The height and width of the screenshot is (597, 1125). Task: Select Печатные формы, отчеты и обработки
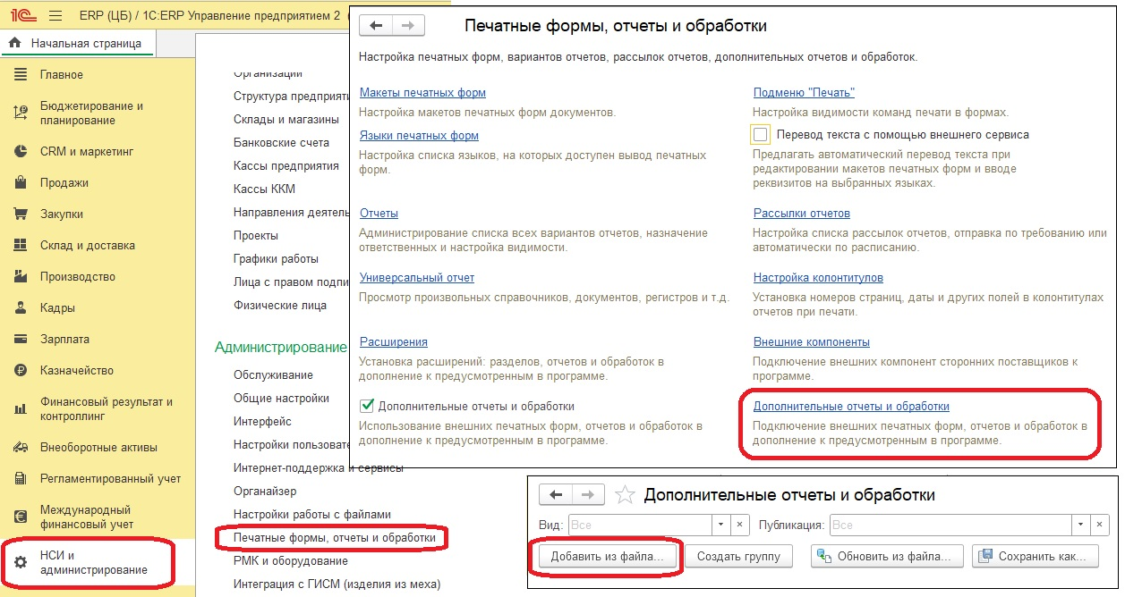point(334,538)
